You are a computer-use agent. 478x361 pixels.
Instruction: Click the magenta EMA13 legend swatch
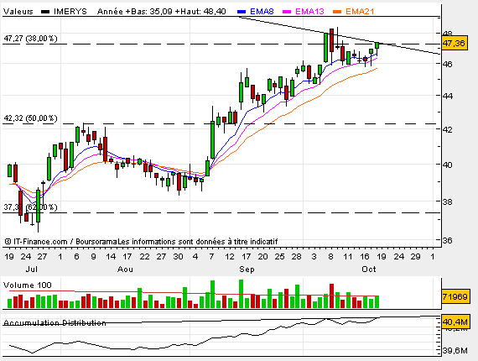coord(287,12)
